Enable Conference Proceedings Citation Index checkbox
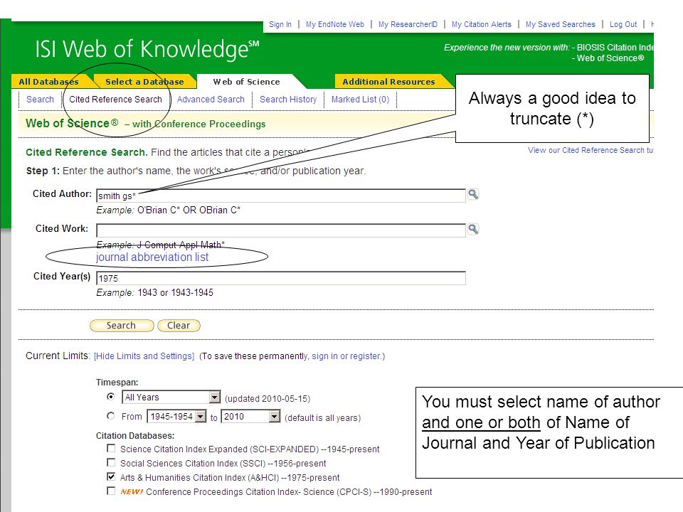The height and width of the screenshot is (512, 683). (x=111, y=491)
